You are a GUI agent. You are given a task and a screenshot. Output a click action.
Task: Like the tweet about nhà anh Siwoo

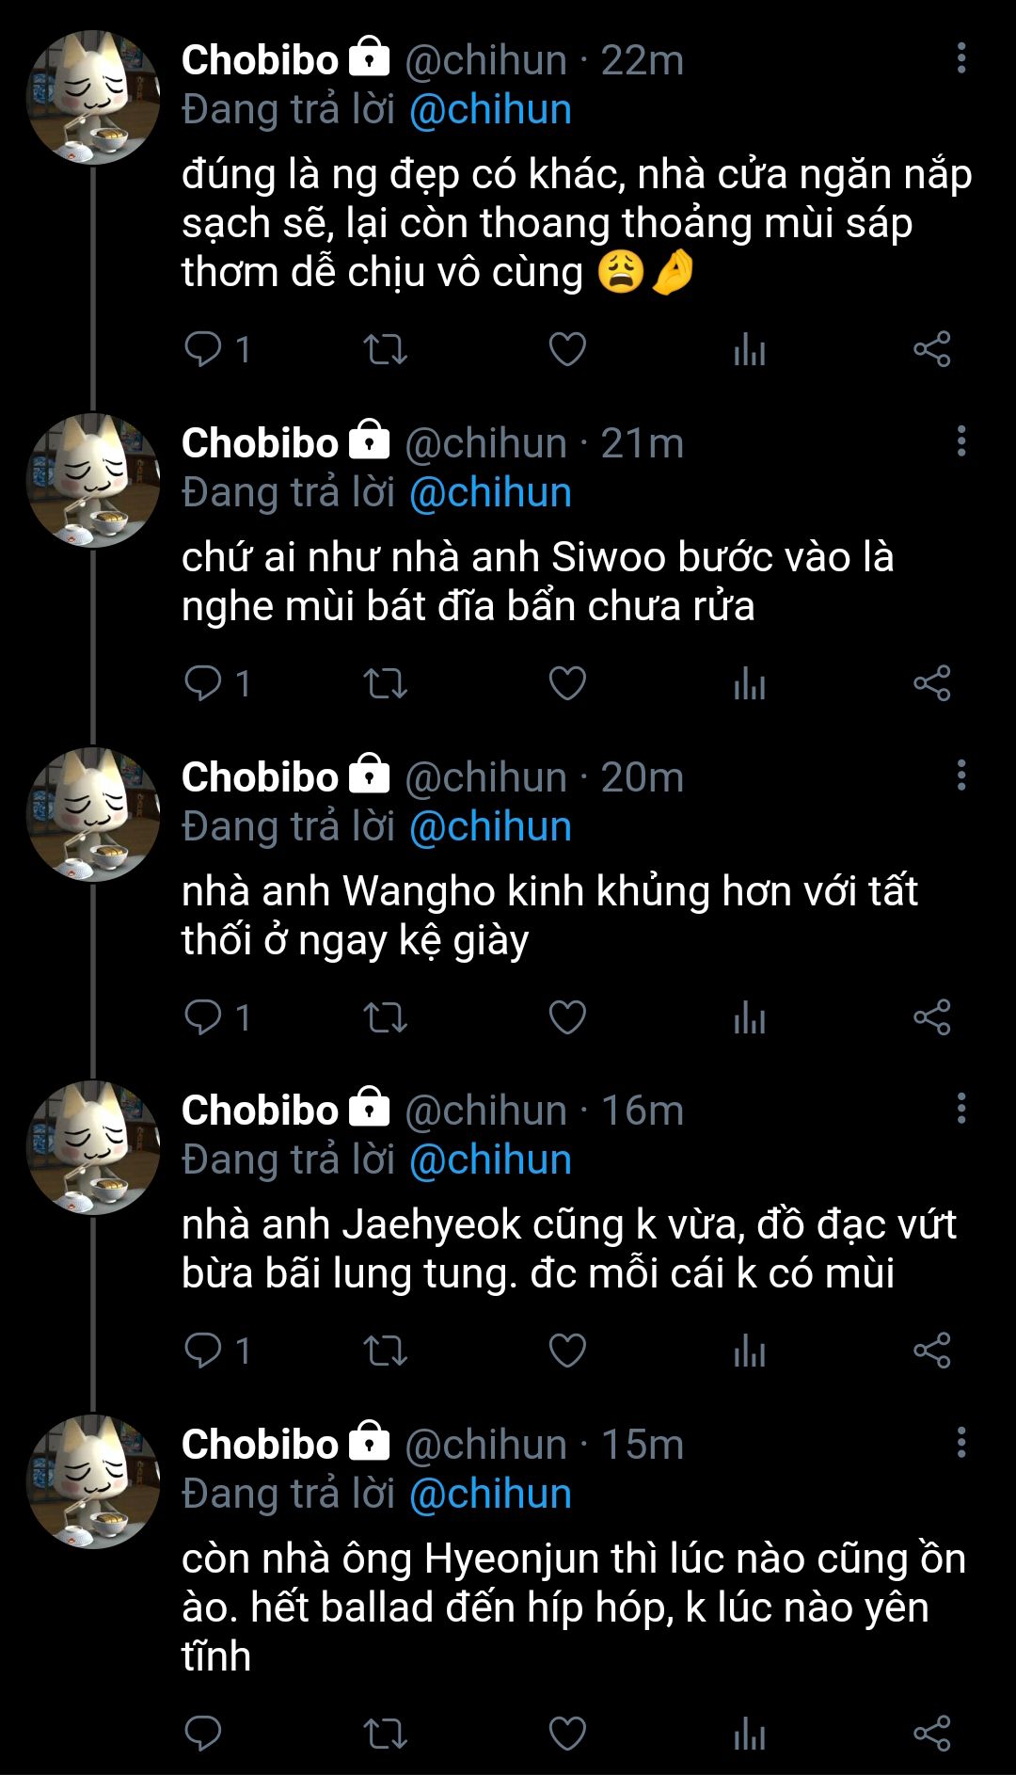[567, 683]
